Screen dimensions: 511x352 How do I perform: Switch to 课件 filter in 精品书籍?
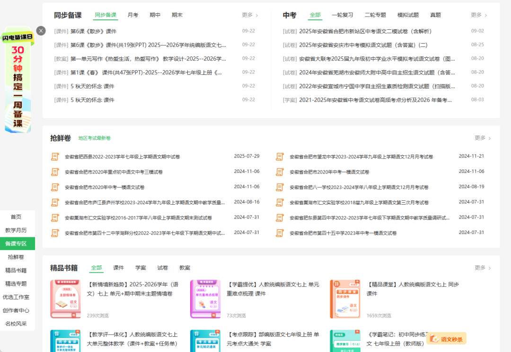(119, 267)
